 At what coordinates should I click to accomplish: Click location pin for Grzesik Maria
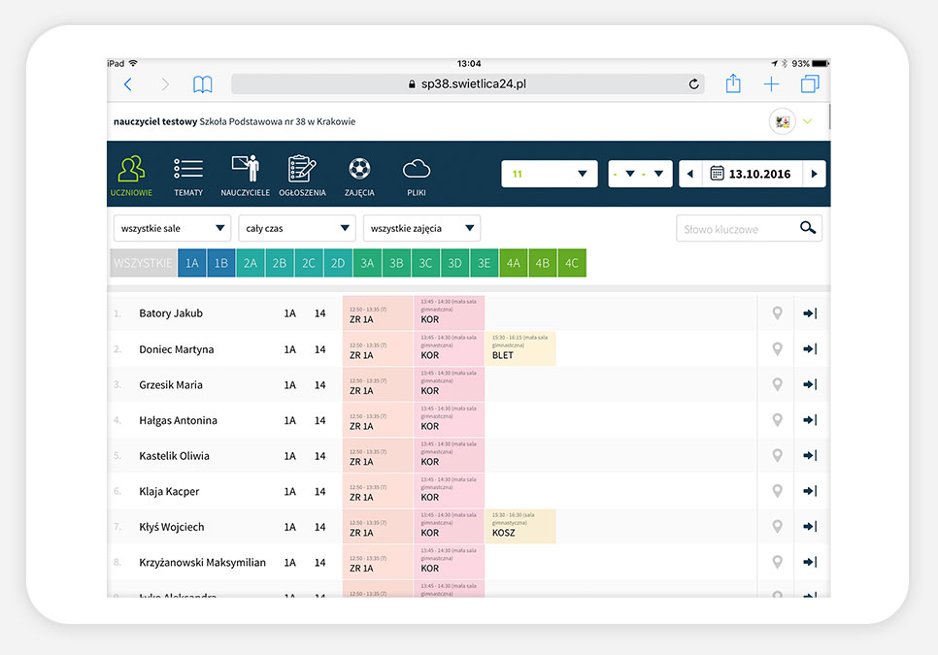click(x=777, y=384)
